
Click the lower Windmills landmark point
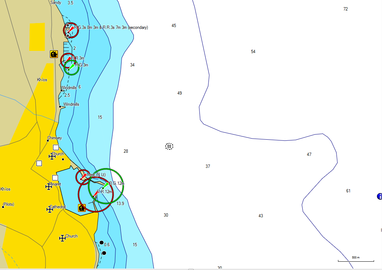[x=60, y=106]
